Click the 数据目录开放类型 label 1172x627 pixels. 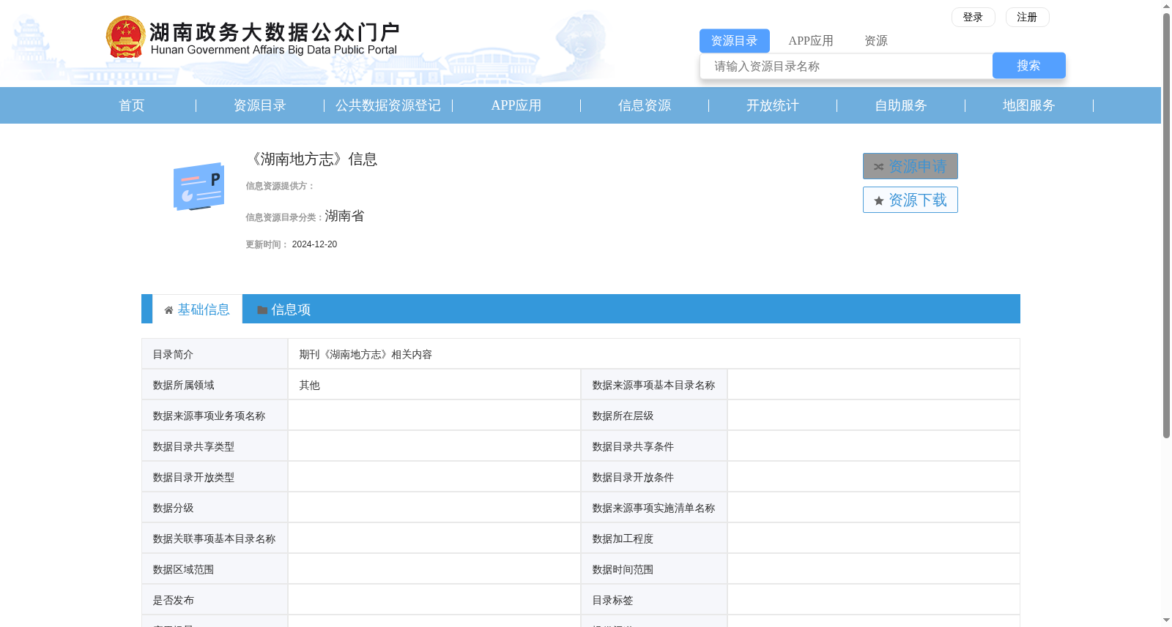tap(193, 477)
